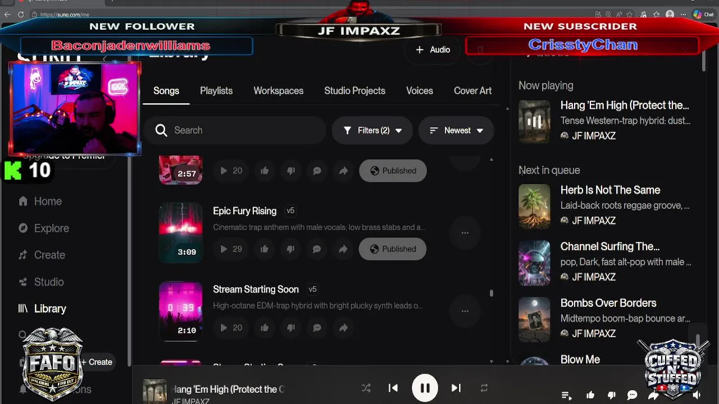Skip to the previous track
The image size is (719, 404).
(393, 388)
